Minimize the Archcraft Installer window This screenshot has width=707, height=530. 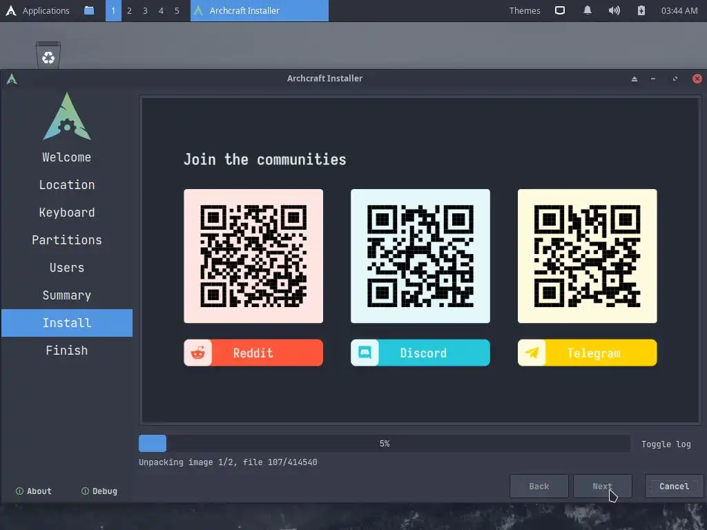(653, 79)
